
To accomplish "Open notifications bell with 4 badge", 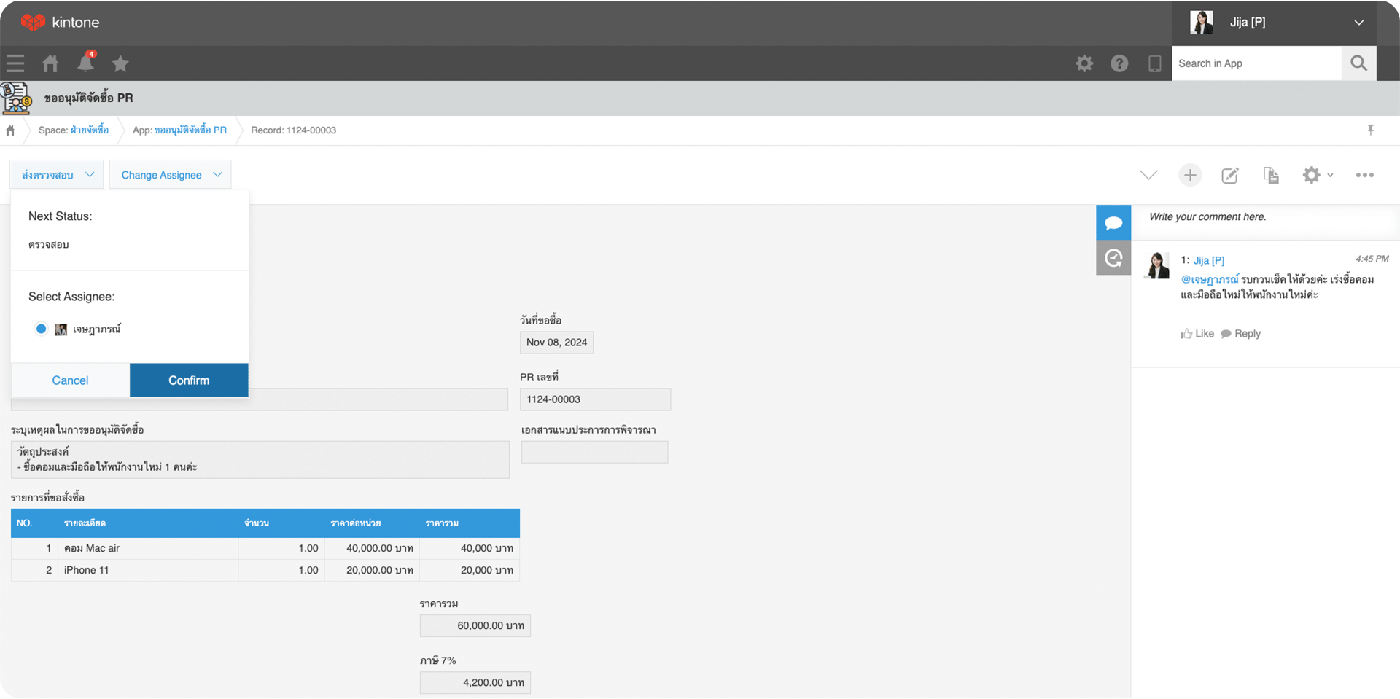I will pos(86,63).
